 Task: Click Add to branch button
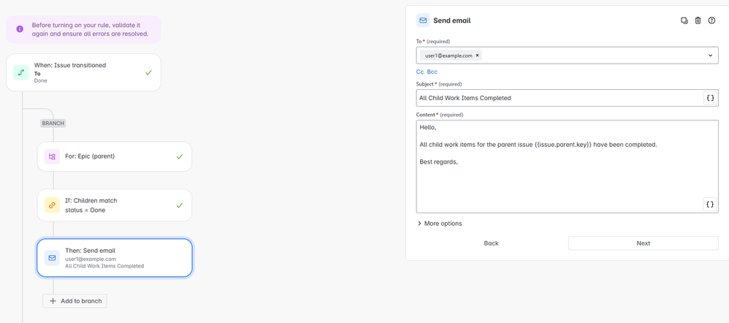[x=75, y=301]
